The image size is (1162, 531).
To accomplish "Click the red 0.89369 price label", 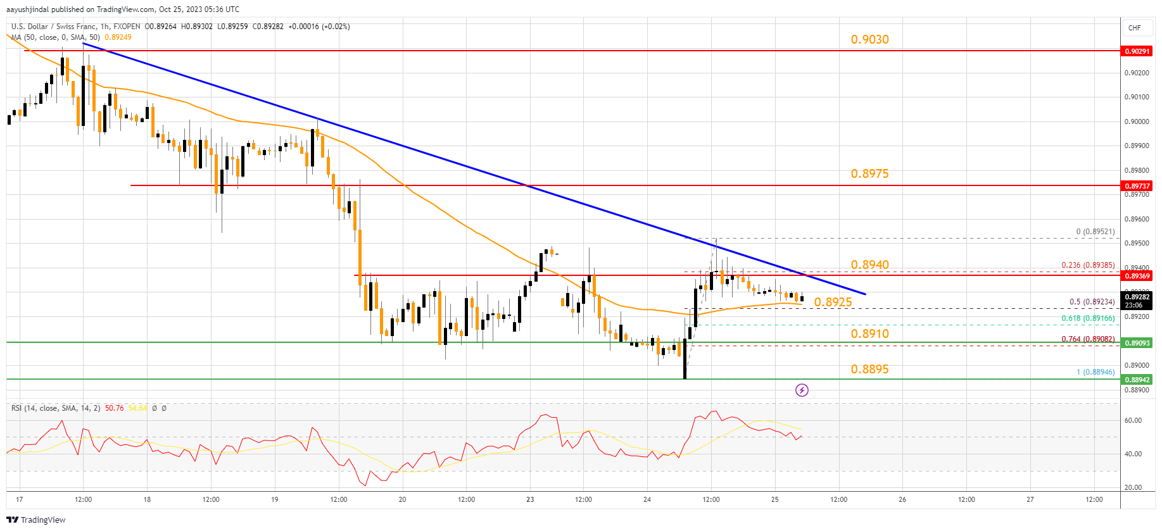I will point(1137,275).
